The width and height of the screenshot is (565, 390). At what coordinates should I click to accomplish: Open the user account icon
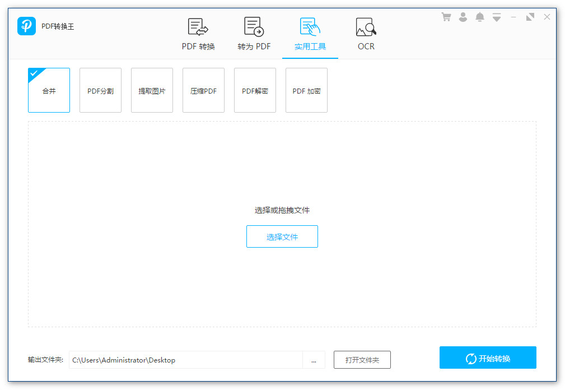coord(463,17)
